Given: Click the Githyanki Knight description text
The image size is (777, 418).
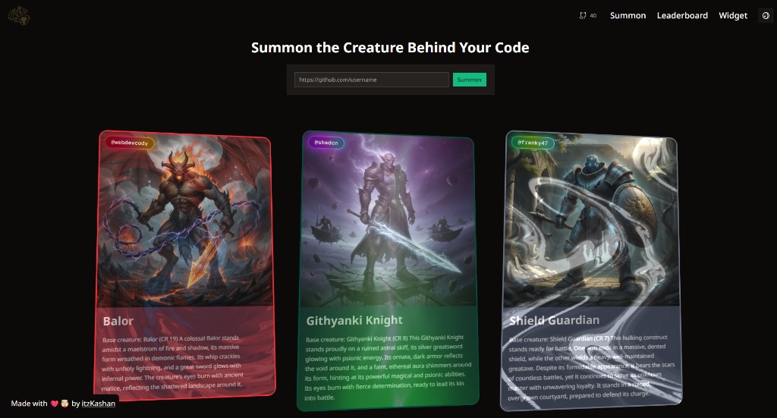Looking at the screenshot, I should tap(388, 367).
